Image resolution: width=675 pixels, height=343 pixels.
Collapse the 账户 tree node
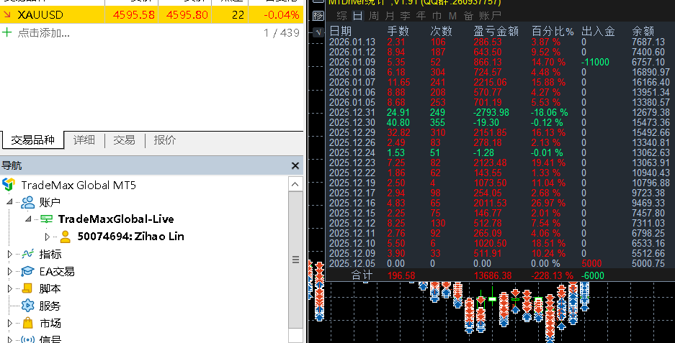(x=10, y=201)
